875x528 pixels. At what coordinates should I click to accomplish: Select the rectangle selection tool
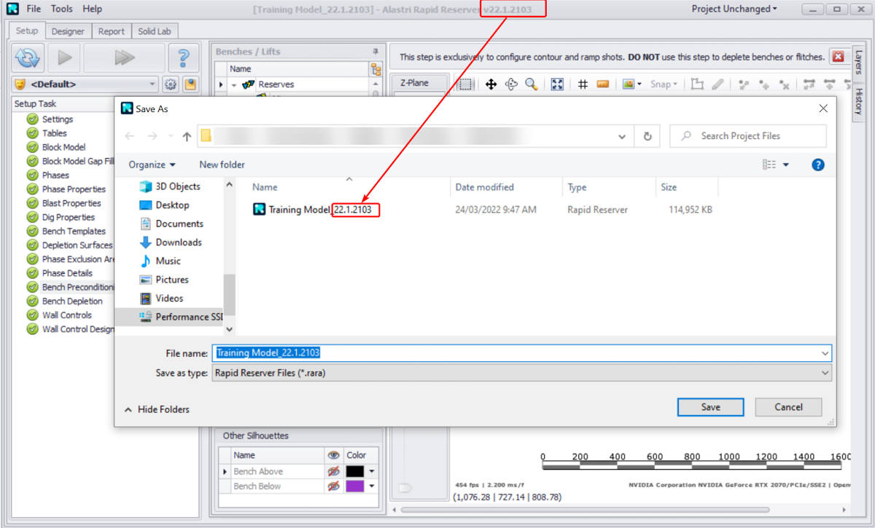[x=465, y=84]
